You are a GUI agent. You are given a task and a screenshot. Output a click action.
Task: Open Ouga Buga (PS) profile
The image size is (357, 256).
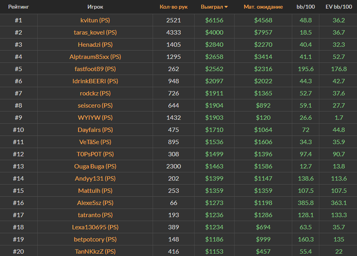(x=95, y=166)
